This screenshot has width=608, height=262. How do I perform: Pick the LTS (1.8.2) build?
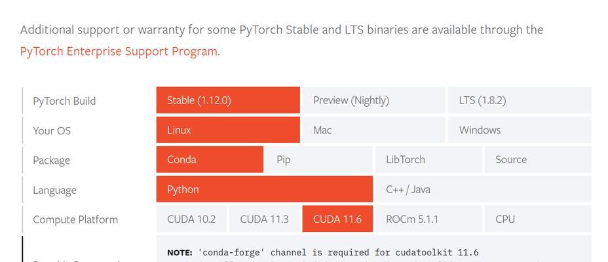(520, 100)
